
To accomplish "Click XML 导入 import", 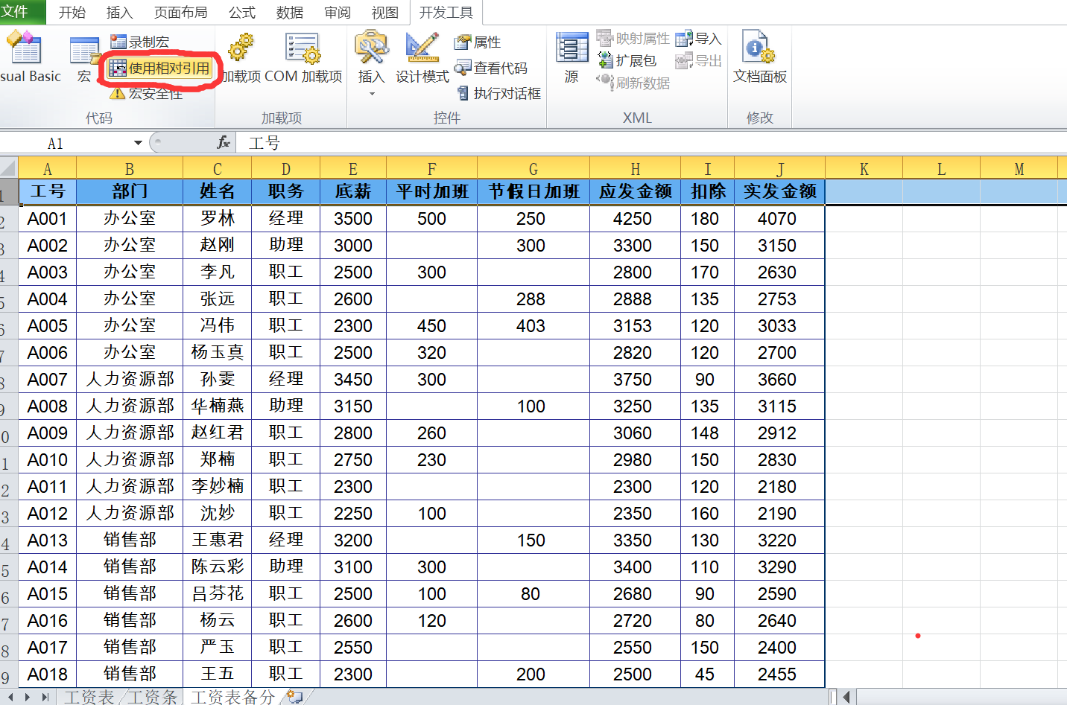I will pyautogui.click(x=698, y=39).
